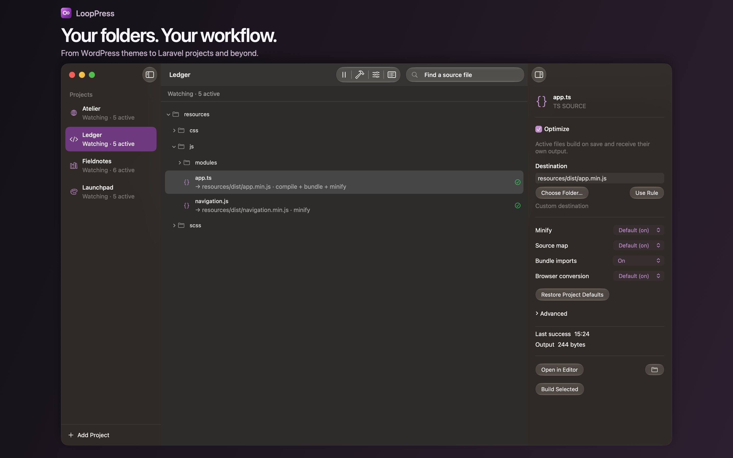Click the css folder icon
Viewport: 733px width, 458px height.
click(x=181, y=130)
